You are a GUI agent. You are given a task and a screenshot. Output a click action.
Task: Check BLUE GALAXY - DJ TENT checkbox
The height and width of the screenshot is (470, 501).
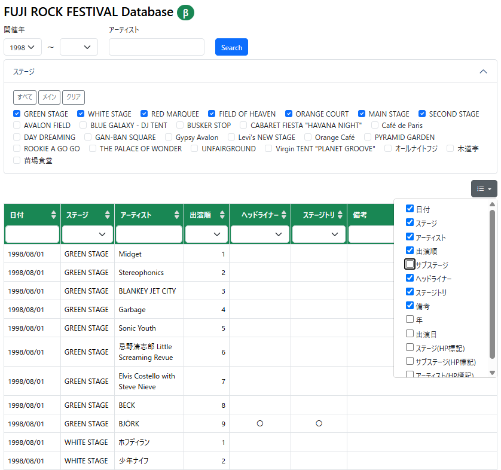(83, 125)
